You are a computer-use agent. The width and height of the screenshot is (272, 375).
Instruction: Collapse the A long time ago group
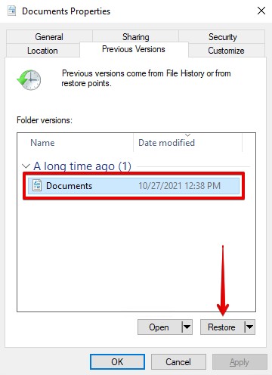point(26,166)
